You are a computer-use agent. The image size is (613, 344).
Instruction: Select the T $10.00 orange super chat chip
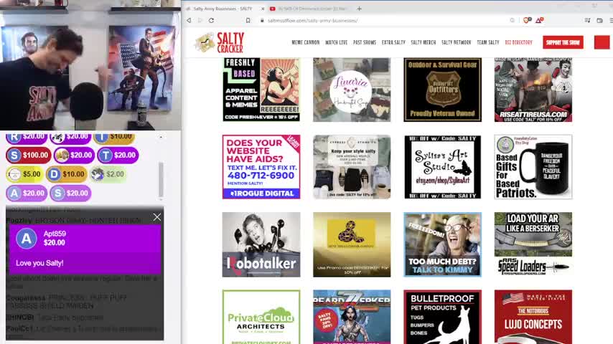[113, 137]
